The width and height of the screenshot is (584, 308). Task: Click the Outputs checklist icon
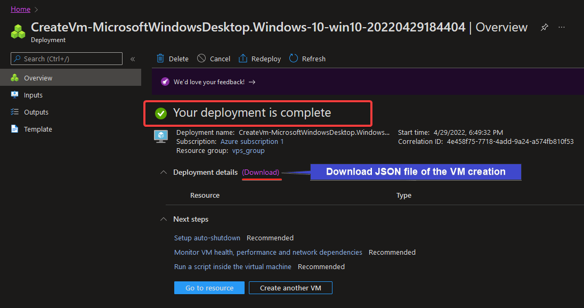(x=14, y=112)
